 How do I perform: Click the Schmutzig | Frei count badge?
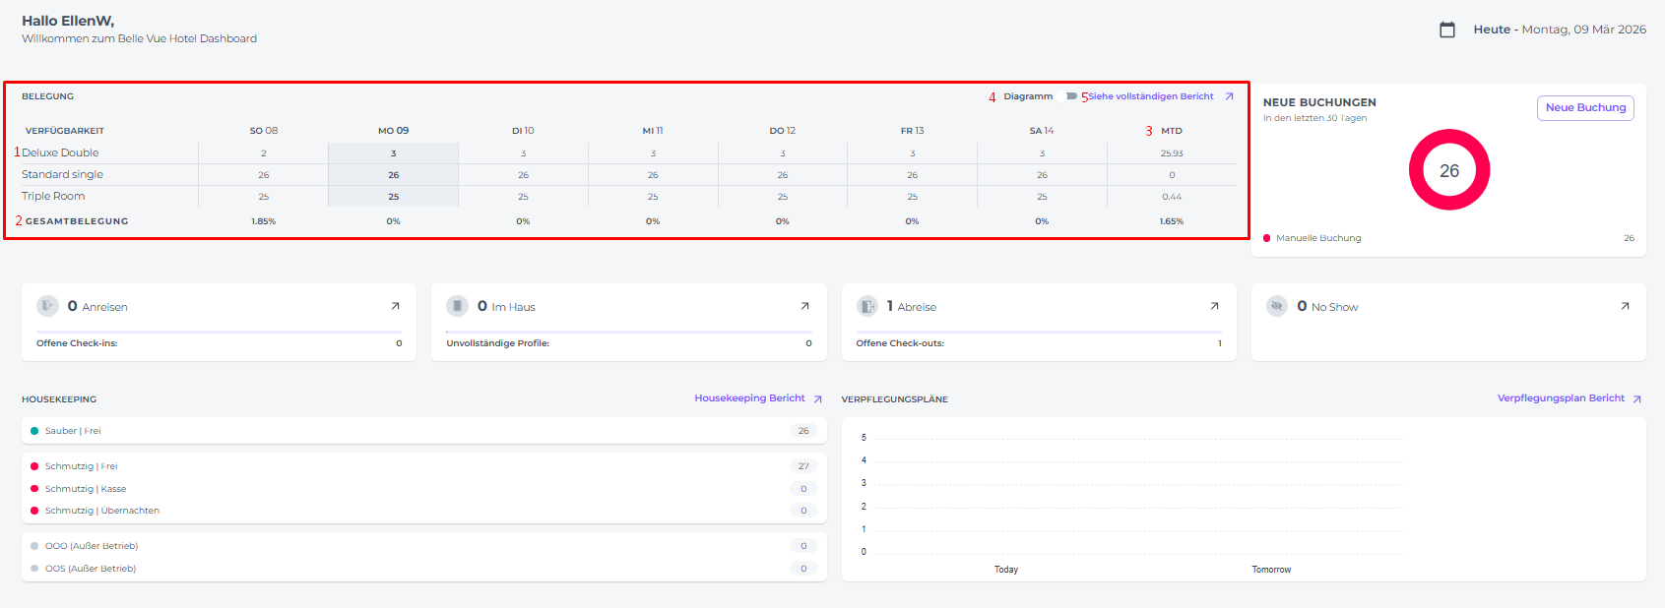click(803, 466)
